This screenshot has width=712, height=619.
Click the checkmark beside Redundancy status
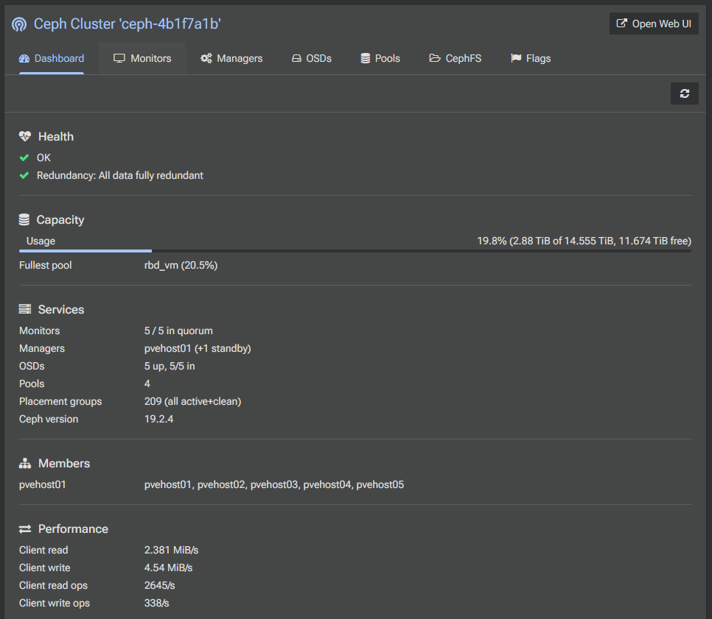tap(24, 175)
